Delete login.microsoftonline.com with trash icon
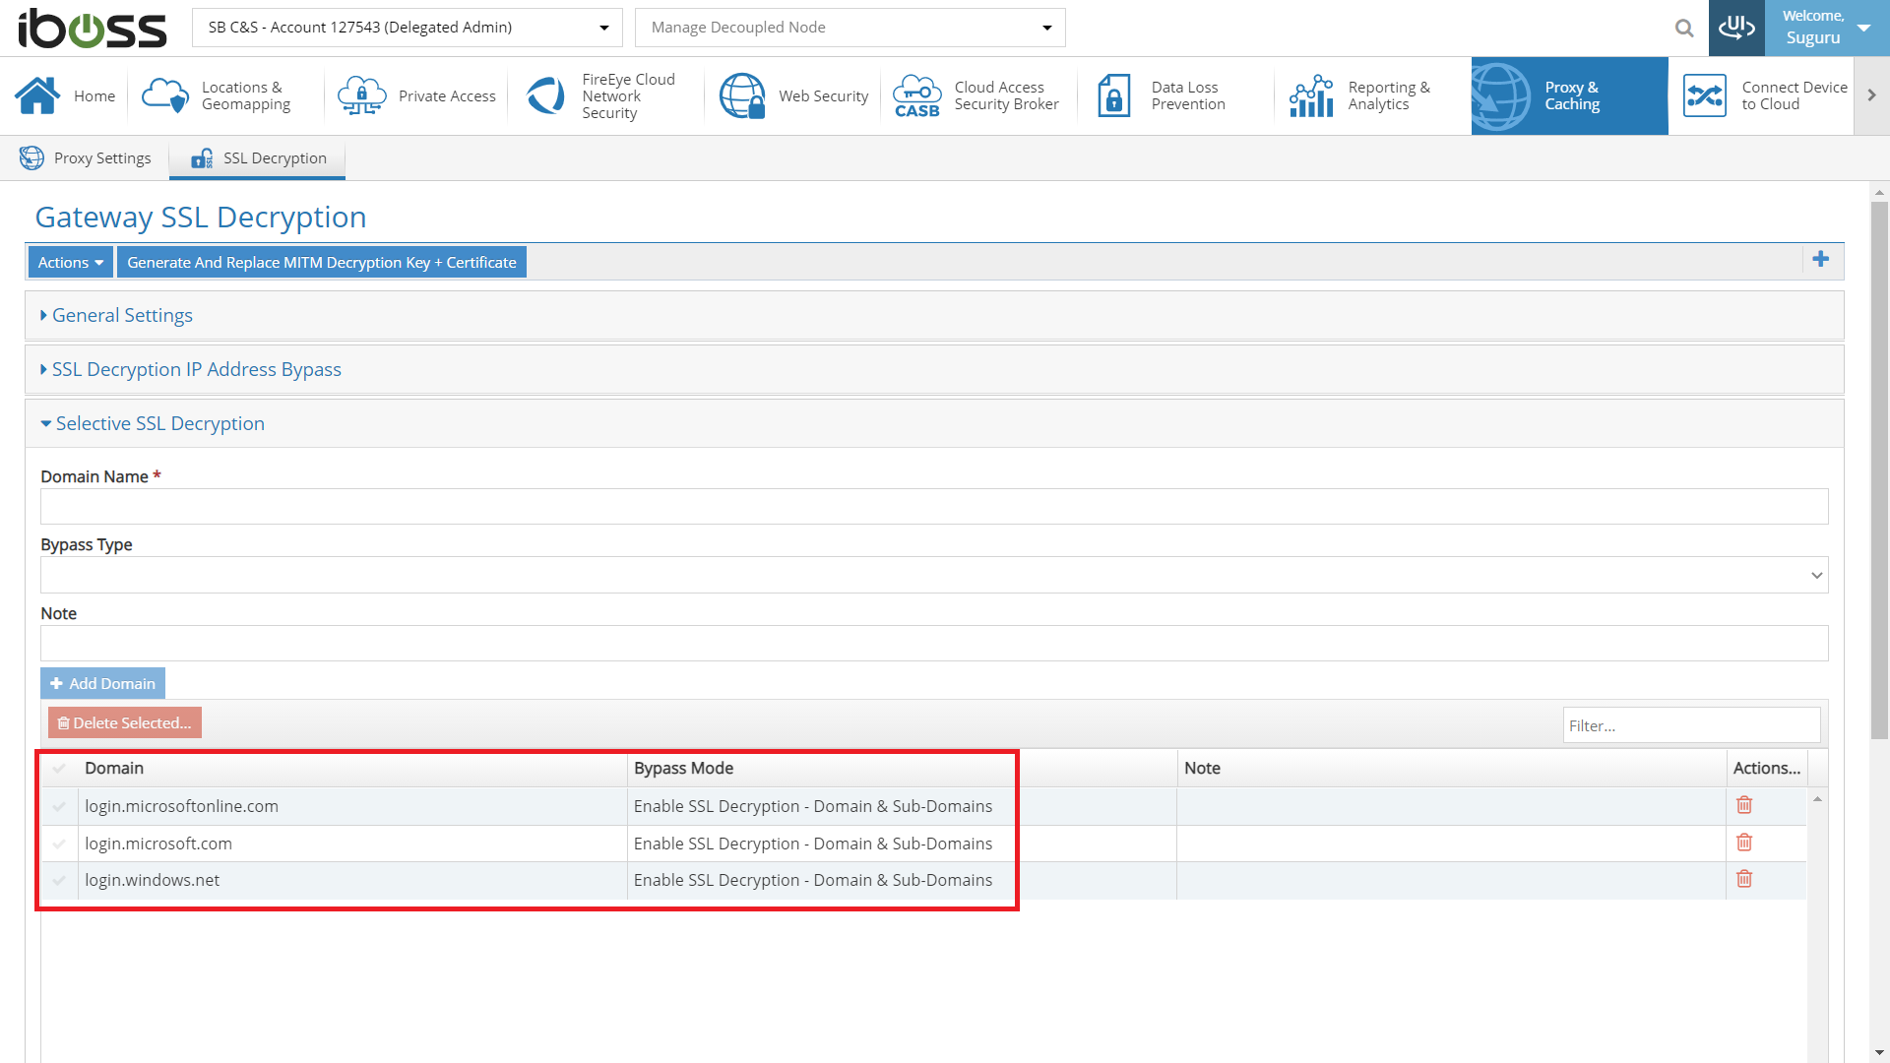The height and width of the screenshot is (1063, 1890). (x=1744, y=805)
